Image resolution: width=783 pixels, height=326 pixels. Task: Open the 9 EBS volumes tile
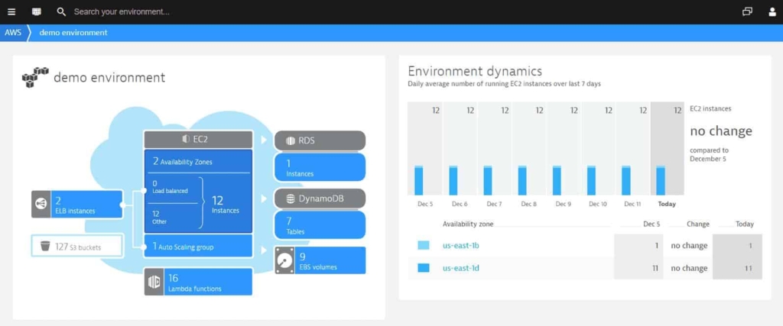pyautogui.click(x=320, y=260)
